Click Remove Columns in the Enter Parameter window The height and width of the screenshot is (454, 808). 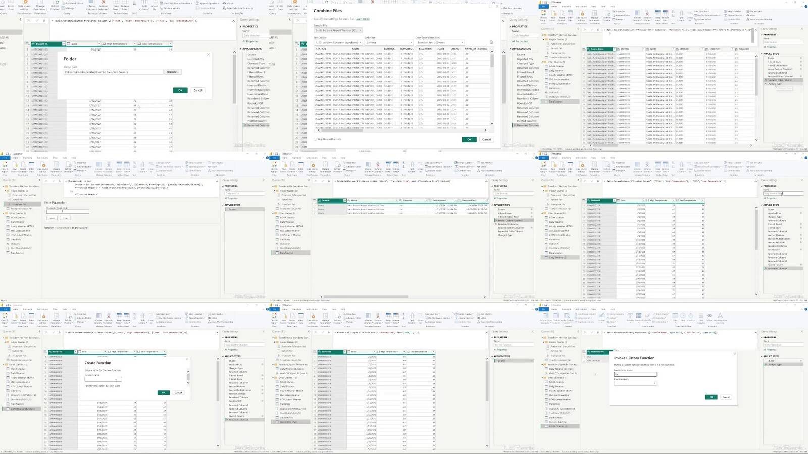pyautogui.click(x=108, y=167)
